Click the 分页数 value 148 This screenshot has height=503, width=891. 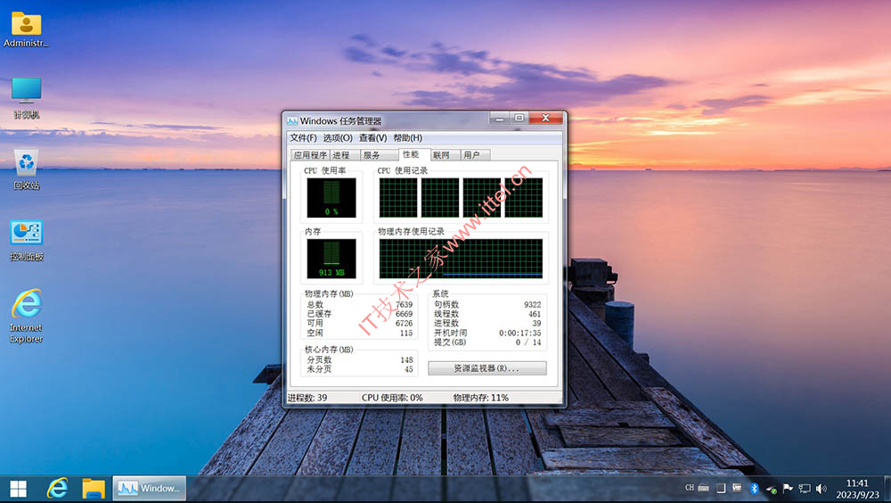tap(406, 359)
